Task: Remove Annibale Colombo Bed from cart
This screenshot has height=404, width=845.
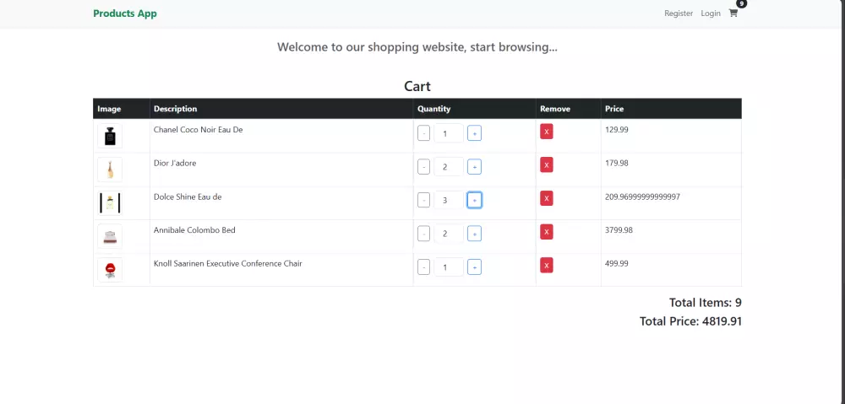Action: pos(547,232)
